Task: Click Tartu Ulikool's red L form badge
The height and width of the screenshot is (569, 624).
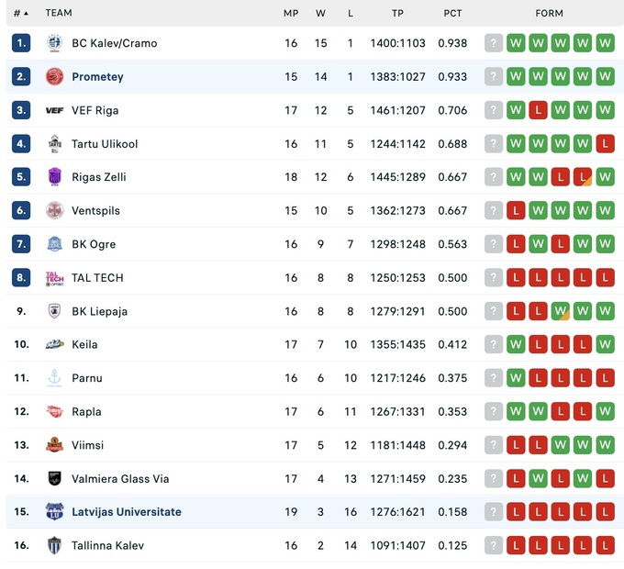Action: coord(604,144)
